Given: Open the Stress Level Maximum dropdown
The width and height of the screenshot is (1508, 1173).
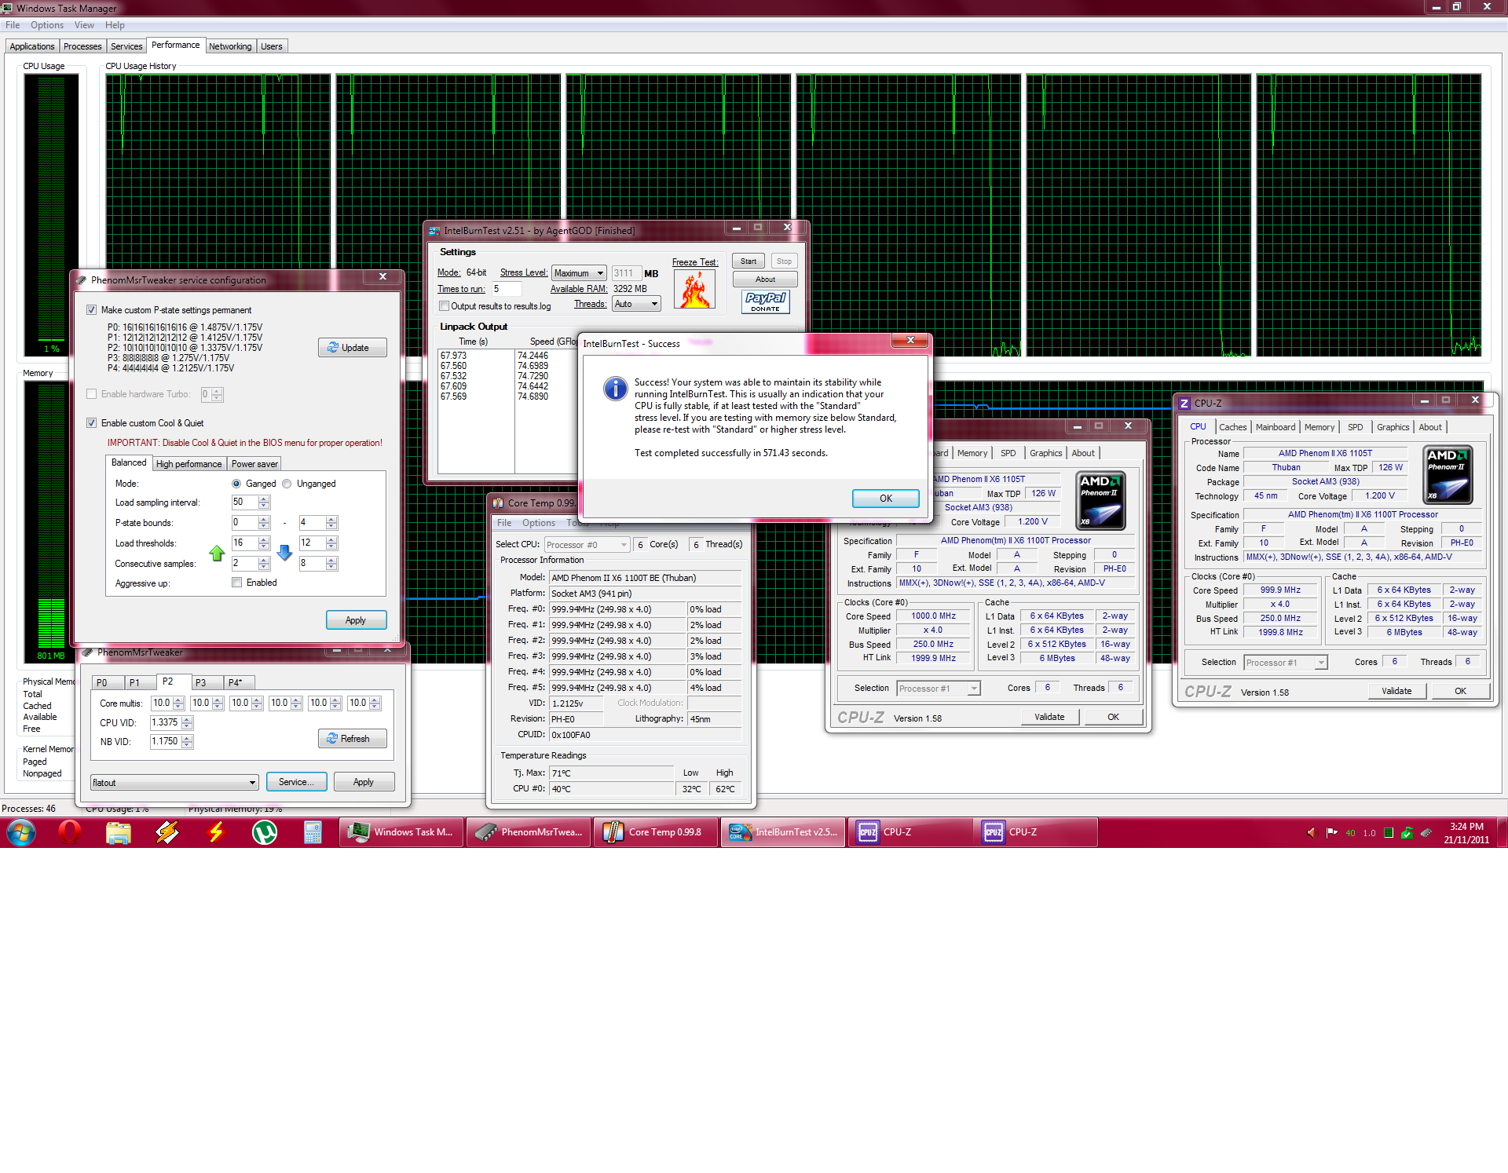Looking at the screenshot, I should point(579,273).
